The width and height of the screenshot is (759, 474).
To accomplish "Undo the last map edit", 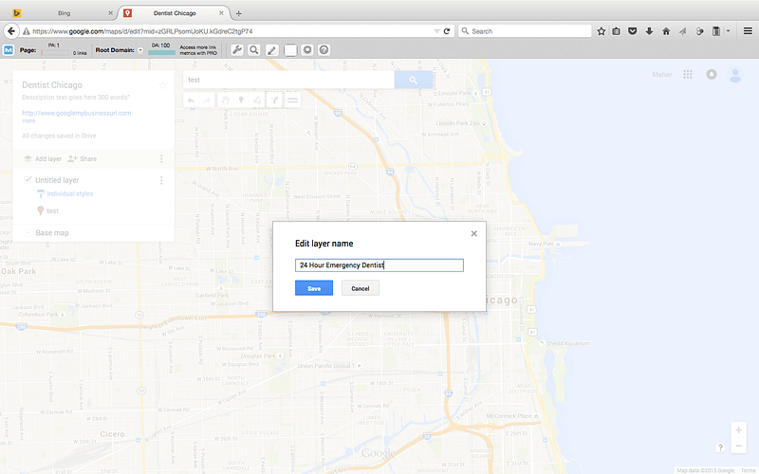I will coord(192,100).
